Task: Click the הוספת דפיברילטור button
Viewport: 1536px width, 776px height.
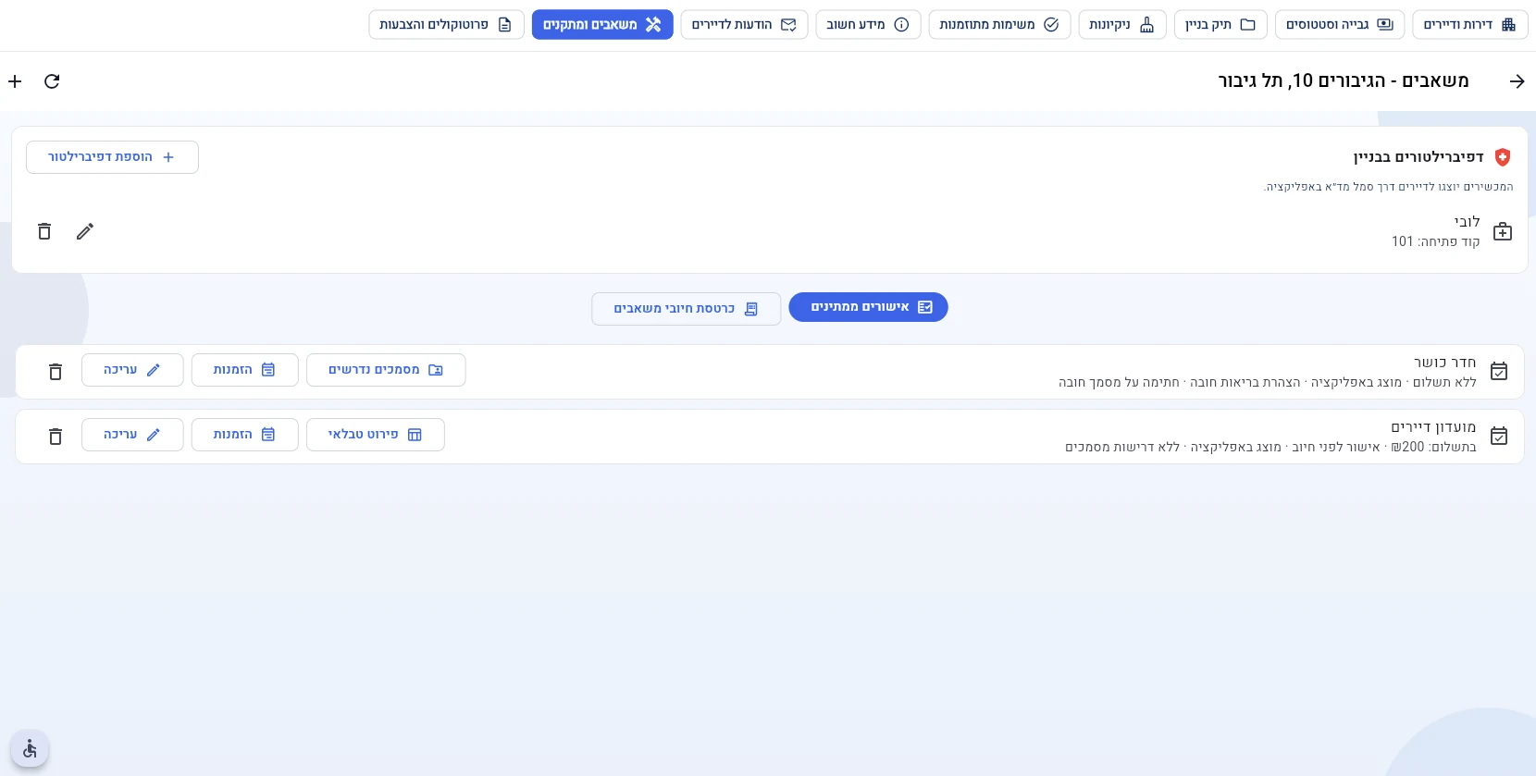Action: pos(112,157)
